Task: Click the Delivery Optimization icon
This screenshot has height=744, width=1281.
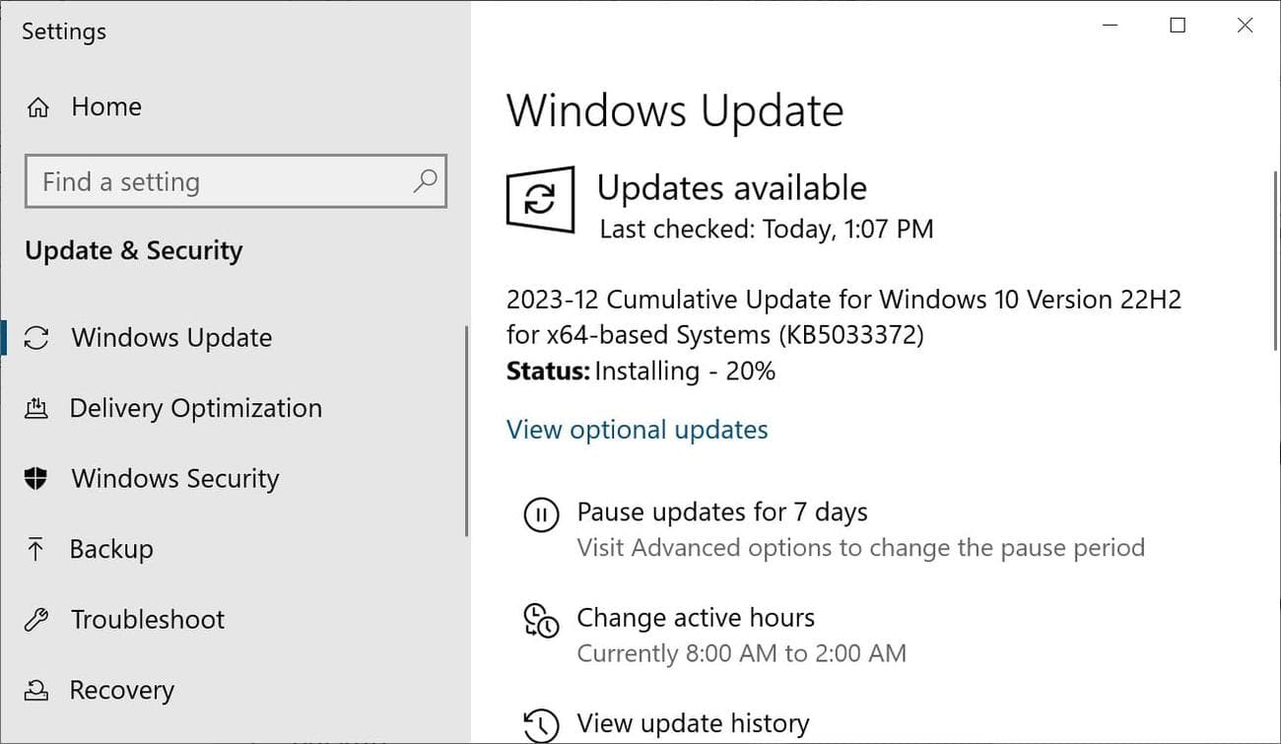Action: (x=36, y=408)
